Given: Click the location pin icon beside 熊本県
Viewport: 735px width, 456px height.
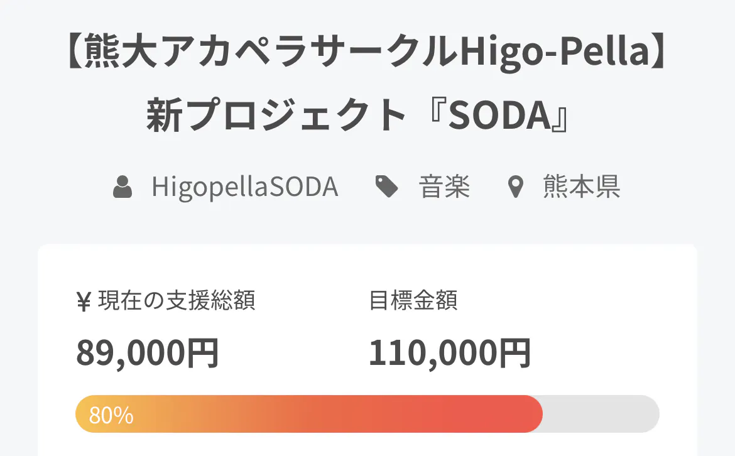Looking at the screenshot, I should pyautogui.click(x=516, y=187).
